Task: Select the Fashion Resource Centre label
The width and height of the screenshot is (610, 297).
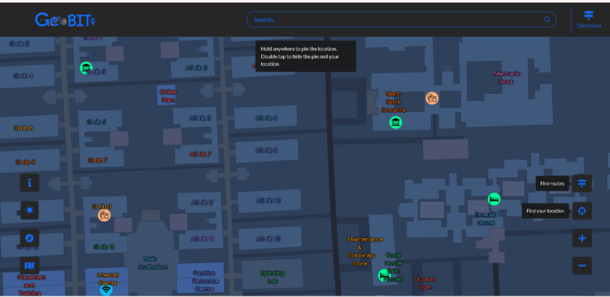Action: tap(204, 281)
